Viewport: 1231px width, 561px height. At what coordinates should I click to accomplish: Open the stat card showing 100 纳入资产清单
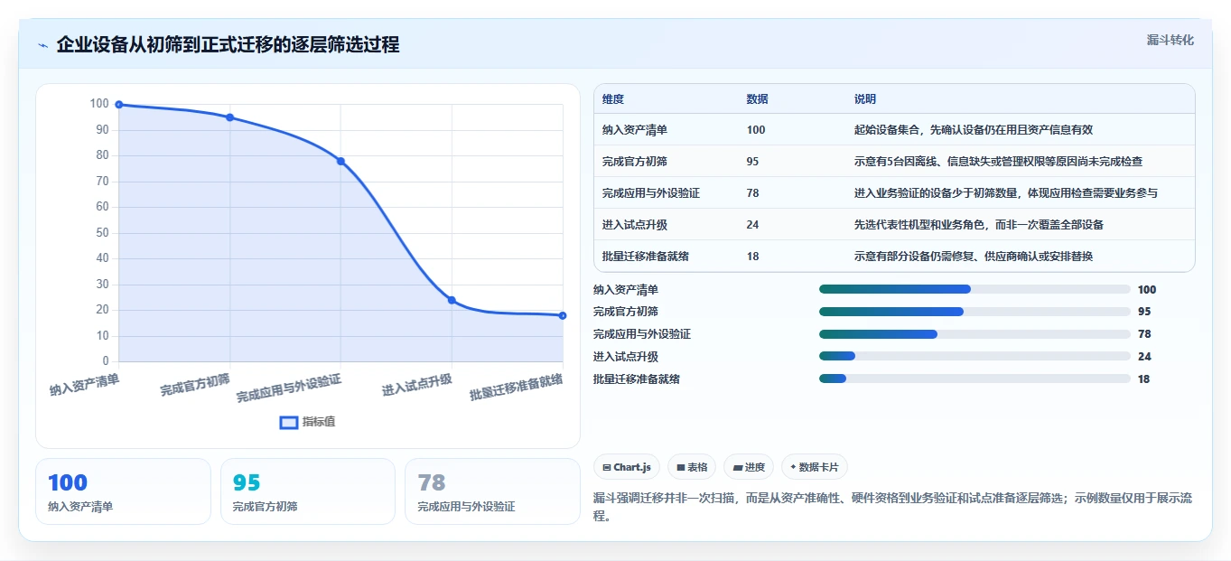pos(123,491)
